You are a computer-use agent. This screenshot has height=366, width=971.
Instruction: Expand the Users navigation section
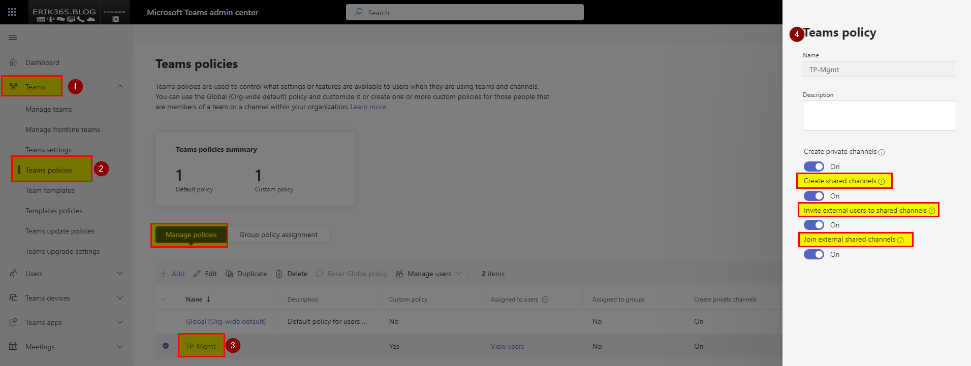coord(120,274)
